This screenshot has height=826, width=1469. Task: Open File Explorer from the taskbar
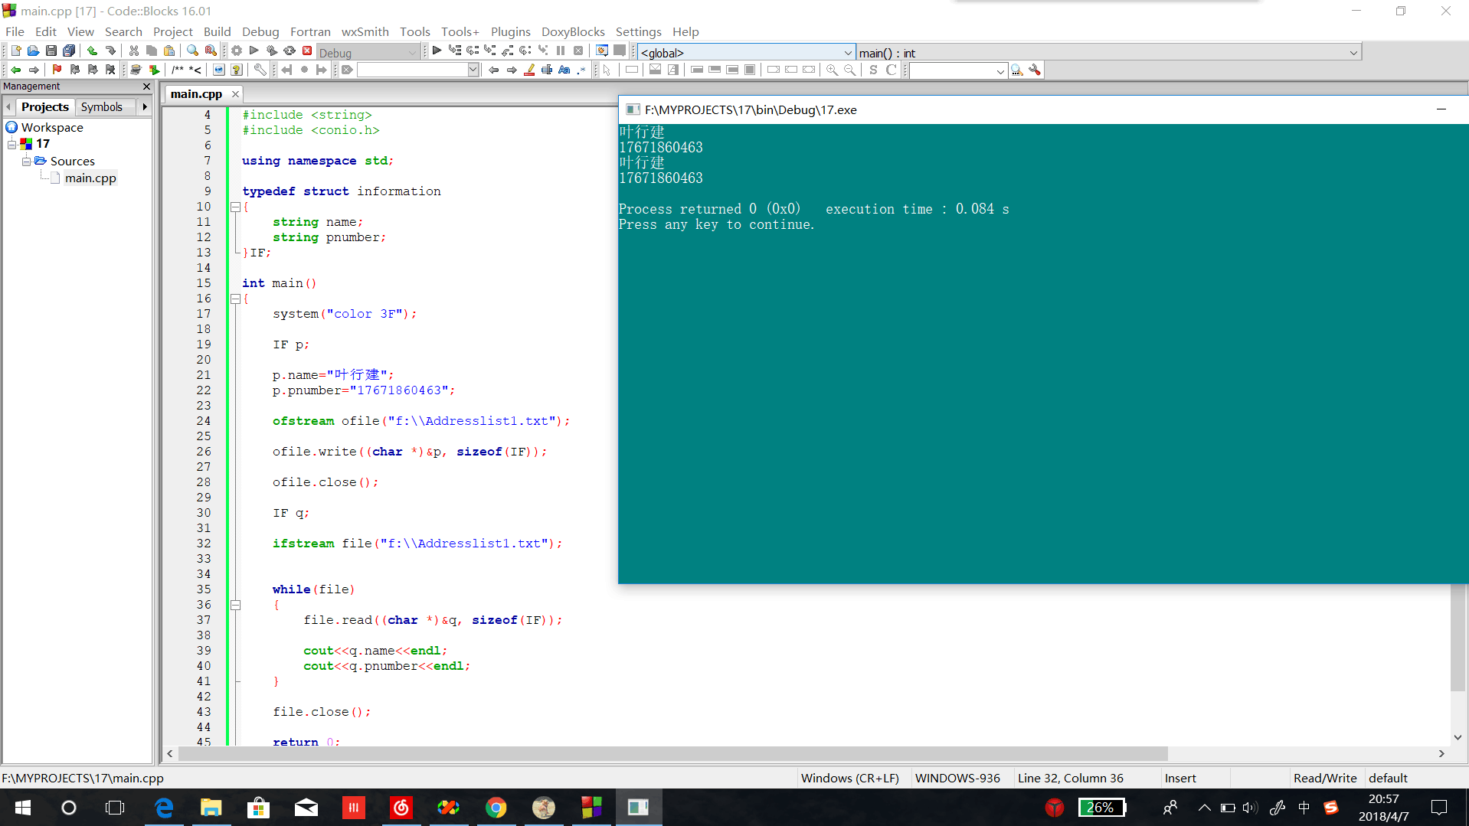(211, 808)
